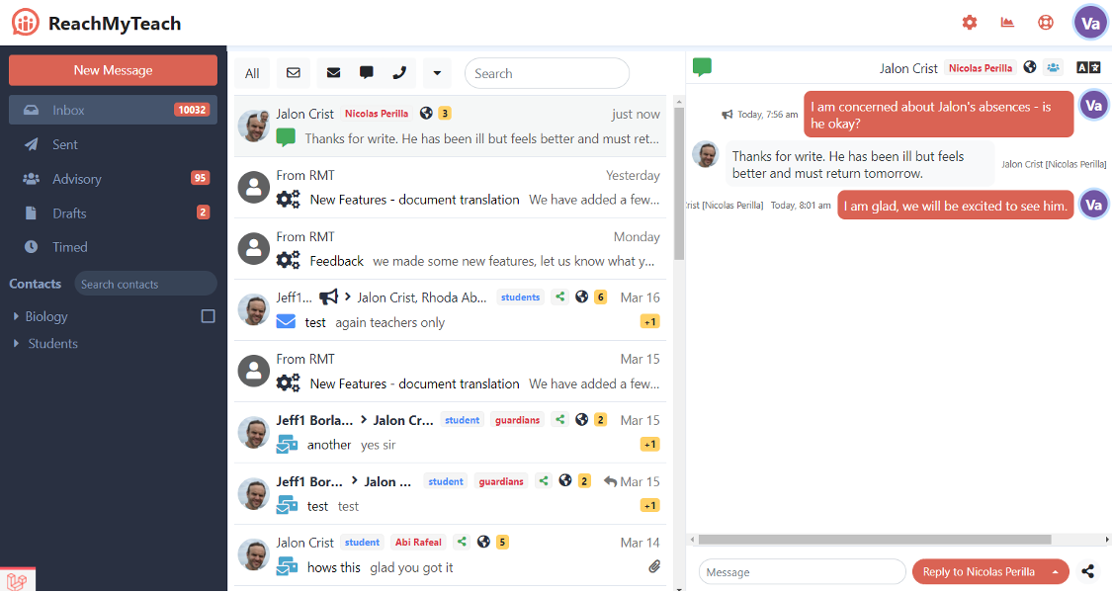
Task: Click guardians tag in 'another' message row
Action: point(517,420)
